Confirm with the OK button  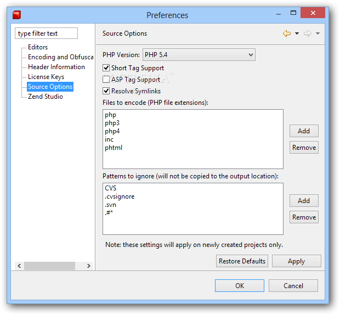pyautogui.click(x=240, y=286)
